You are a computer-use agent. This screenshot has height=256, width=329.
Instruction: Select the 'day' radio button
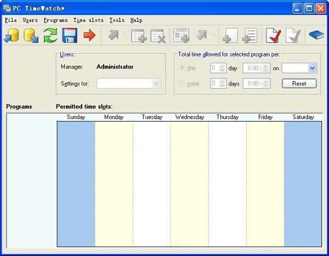point(182,68)
